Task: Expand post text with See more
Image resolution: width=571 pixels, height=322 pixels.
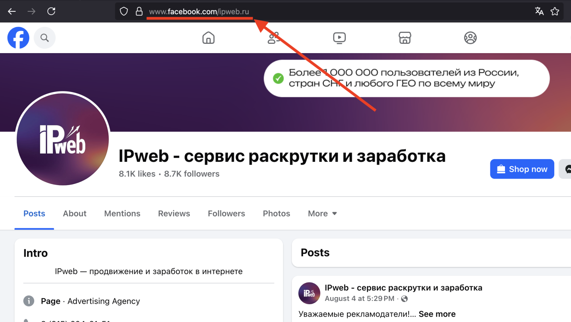Action: (x=437, y=314)
